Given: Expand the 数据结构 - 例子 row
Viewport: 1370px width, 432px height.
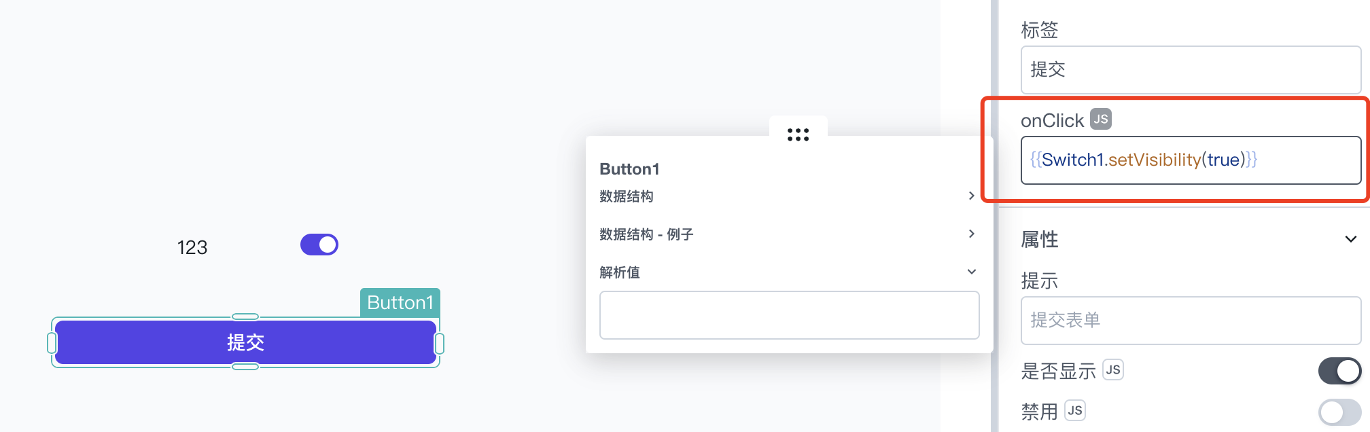Looking at the screenshot, I should [x=788, y=234].
